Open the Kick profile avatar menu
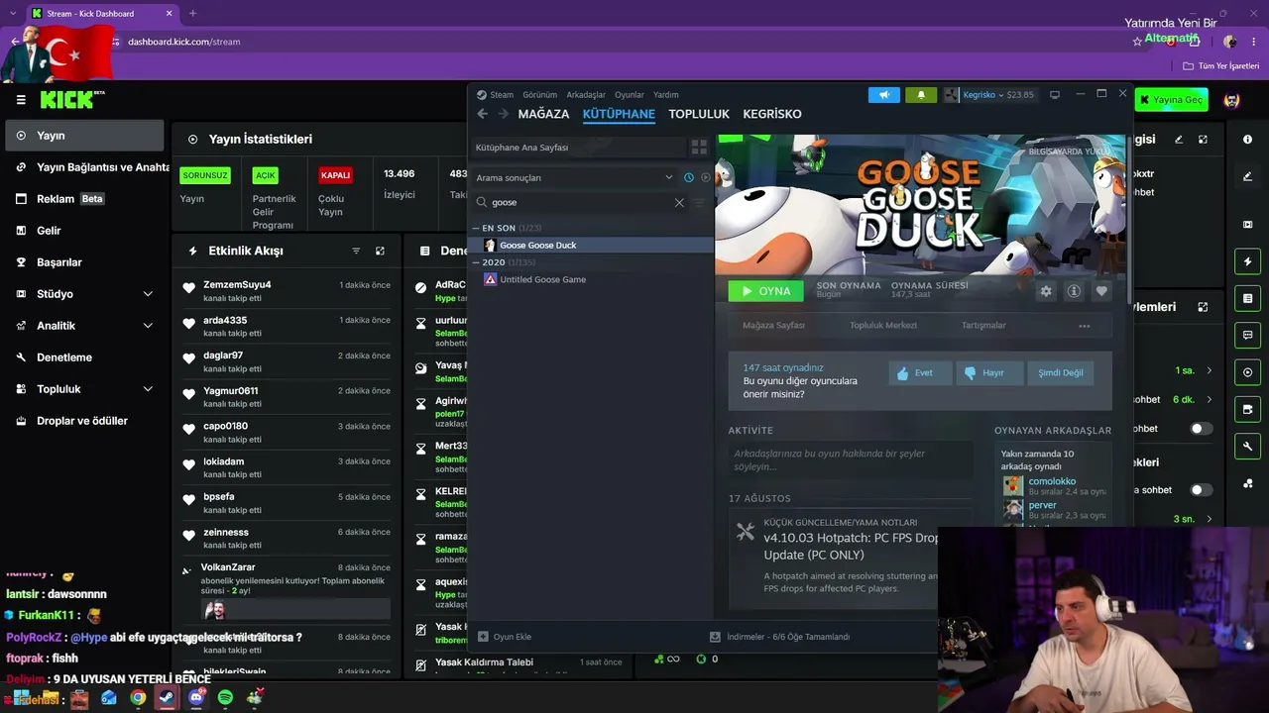The image size is (1269, 713). [x=1232, y=100]
